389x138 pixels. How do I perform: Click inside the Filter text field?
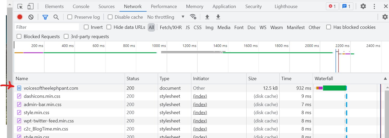pyautogui.click(x=47, y=27)
